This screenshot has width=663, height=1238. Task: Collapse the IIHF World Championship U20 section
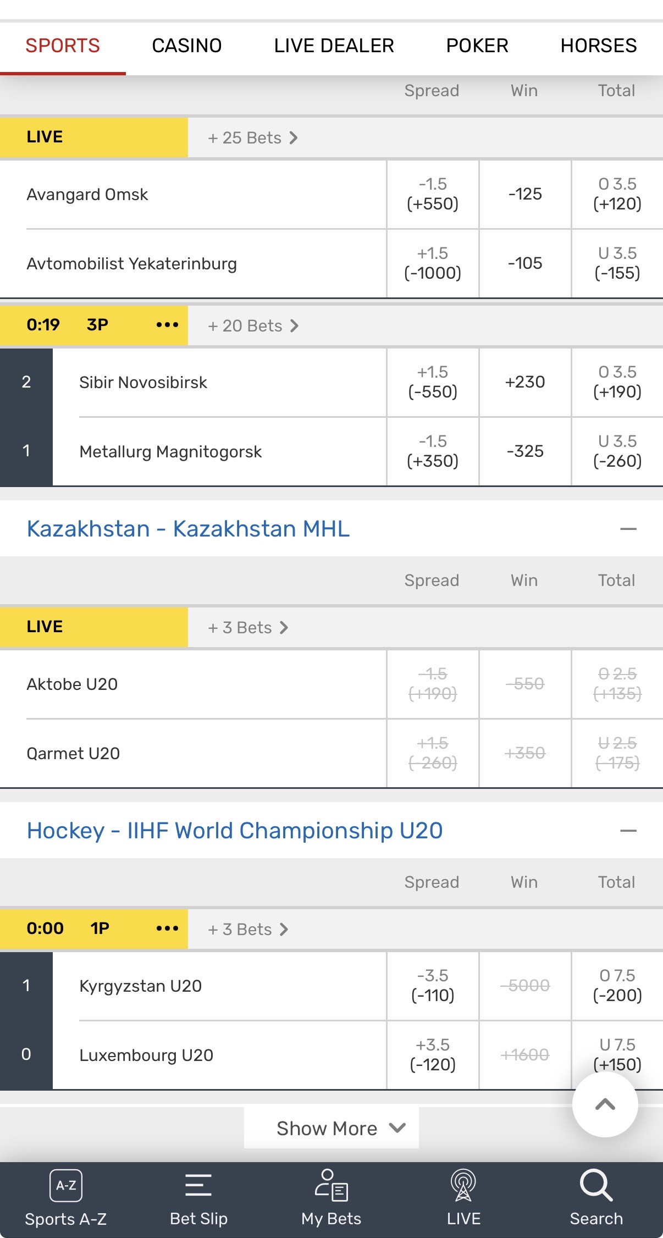tap(628, 831)
